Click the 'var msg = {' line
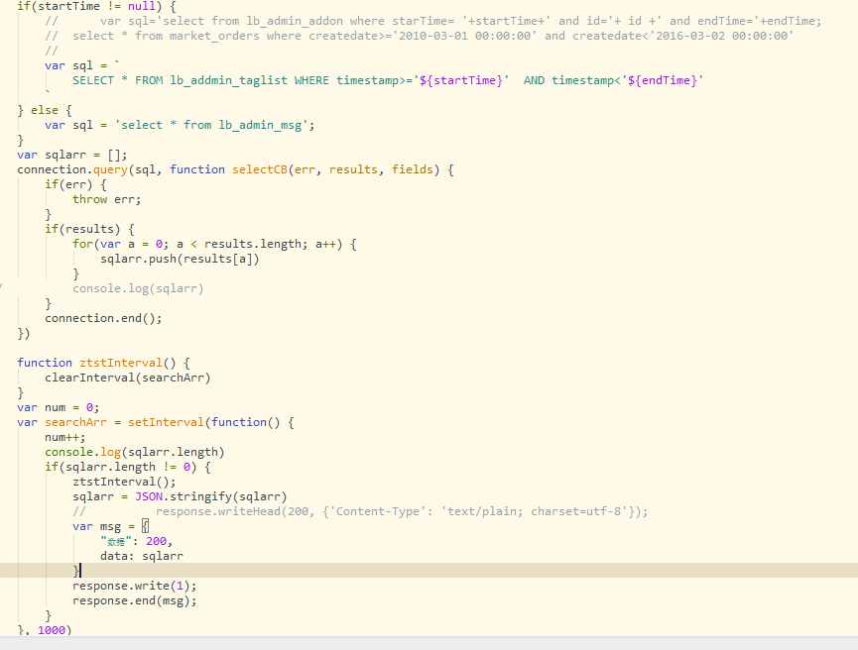 tap(110, 526)
